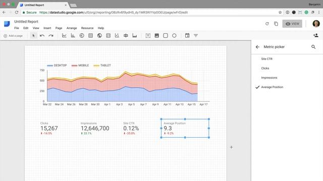Reload the browser page
Image resolution: width=323 pixels, height=181 pixels.
coord(17,12)
